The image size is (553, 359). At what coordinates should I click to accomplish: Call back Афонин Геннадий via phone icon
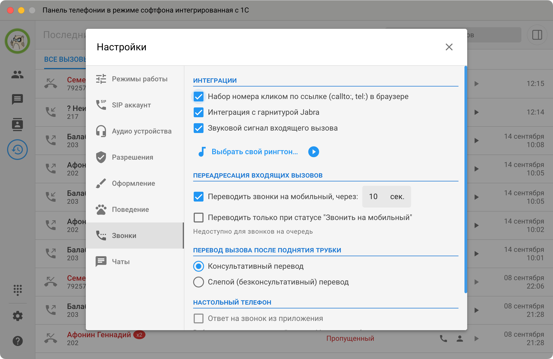click(443, 339)
